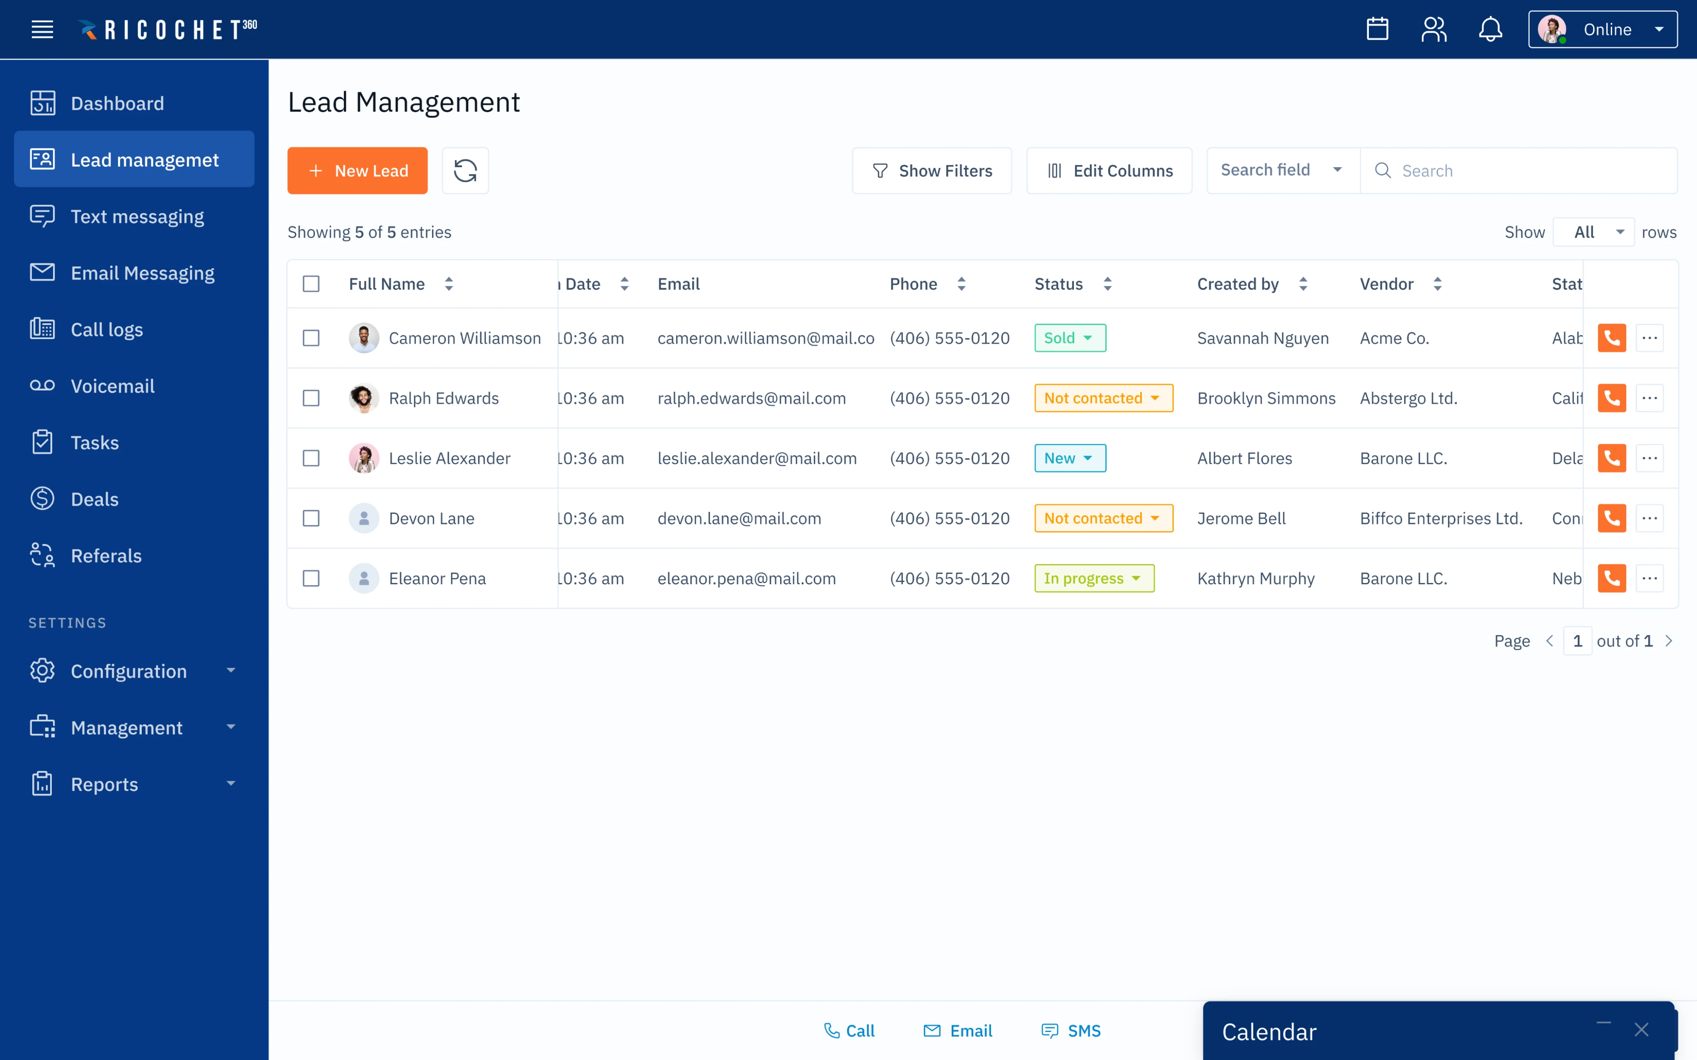The height and width of the screenshot is (1060, 1697).
Task: Click the Show Filters button
Action: point(931,170)
